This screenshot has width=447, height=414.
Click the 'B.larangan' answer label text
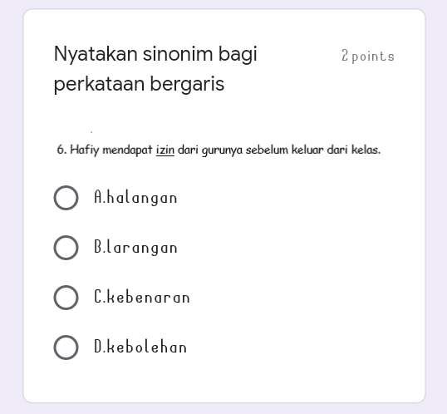point(135,248)
